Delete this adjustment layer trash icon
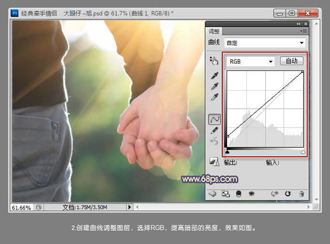The height and width of the screenshot is (244, 330). point(301,193)
